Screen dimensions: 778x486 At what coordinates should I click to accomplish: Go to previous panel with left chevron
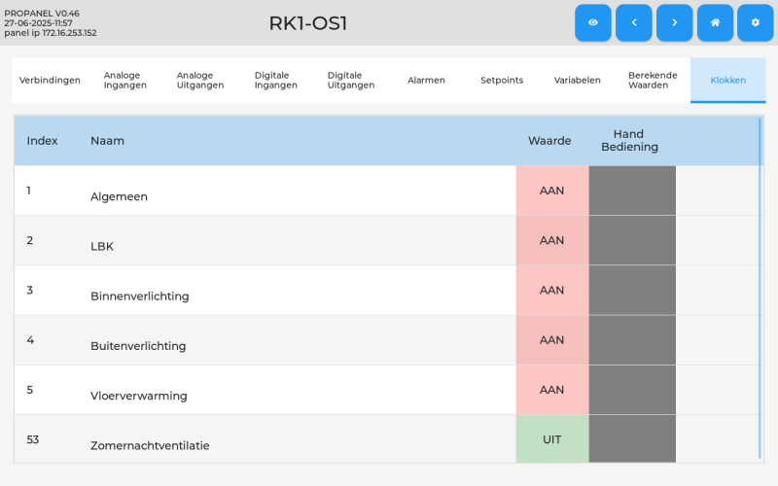[x=634, y=22]
